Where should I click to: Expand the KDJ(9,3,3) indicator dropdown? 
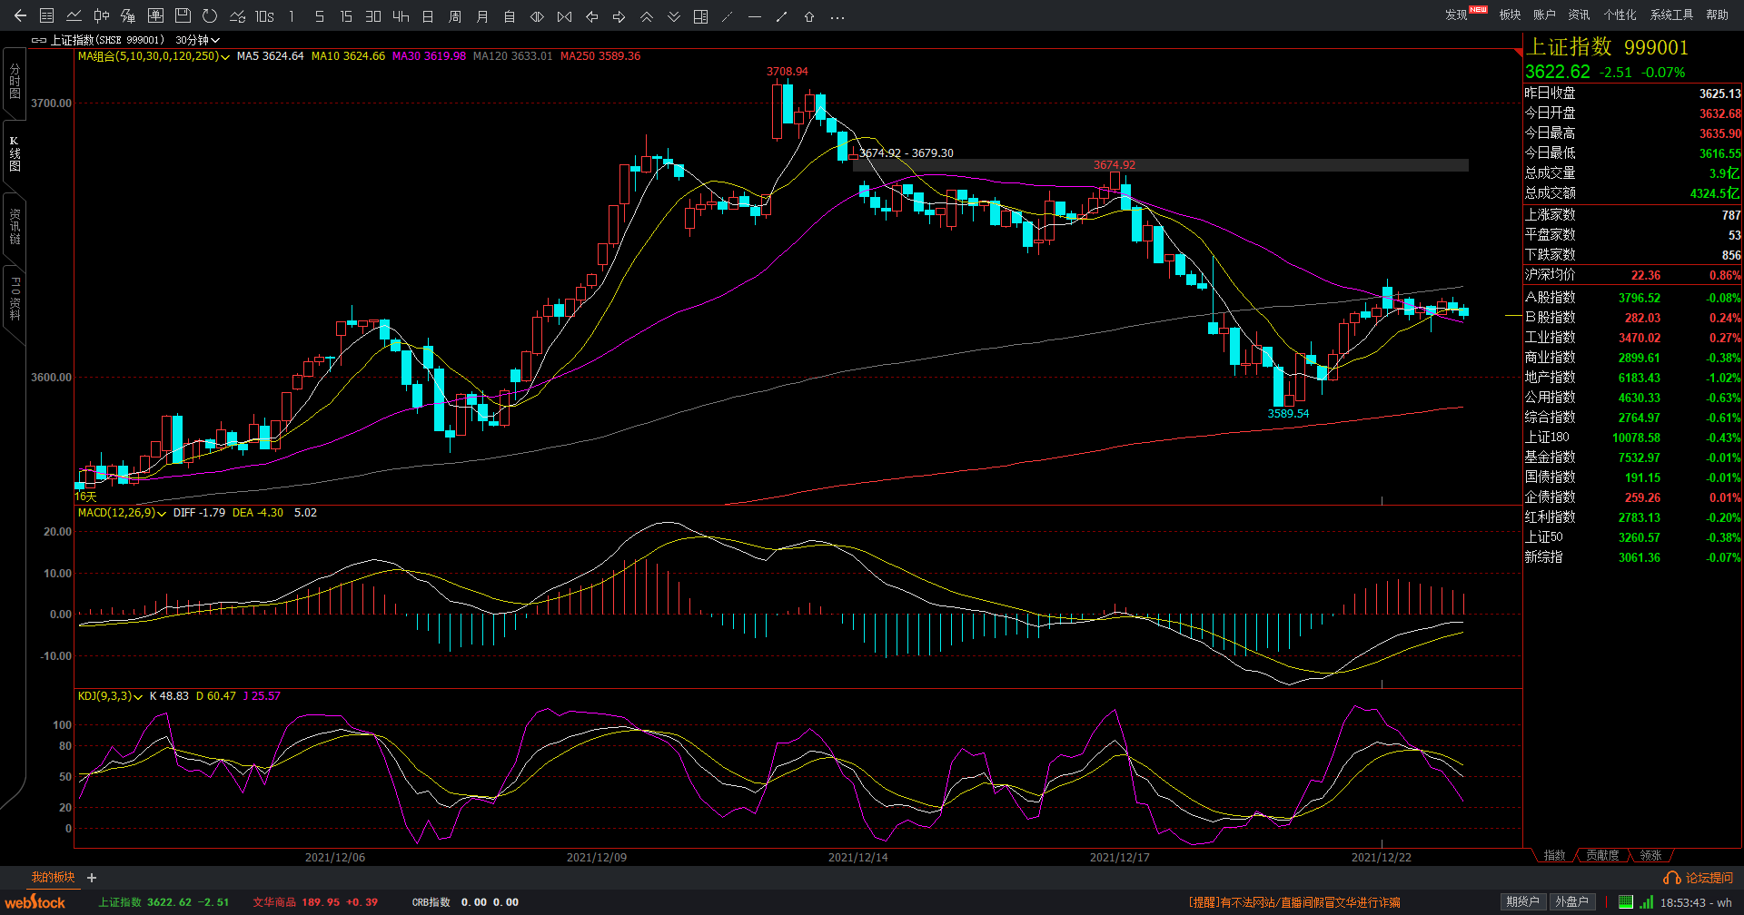110,696
